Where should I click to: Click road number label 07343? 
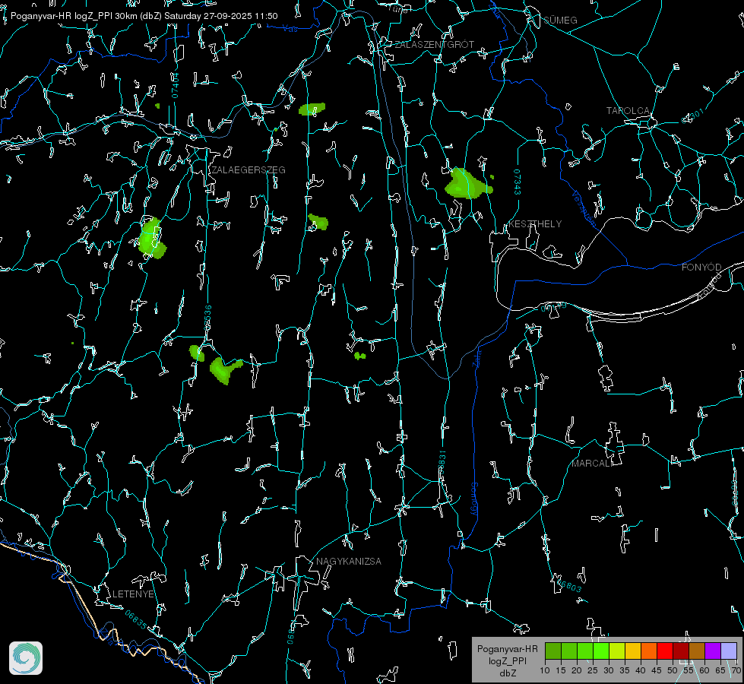pyautogui.click(x=518, y=182)
